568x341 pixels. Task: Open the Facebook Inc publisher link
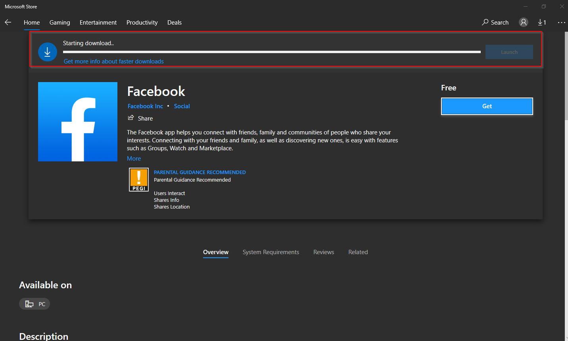(x=145, y=106)
